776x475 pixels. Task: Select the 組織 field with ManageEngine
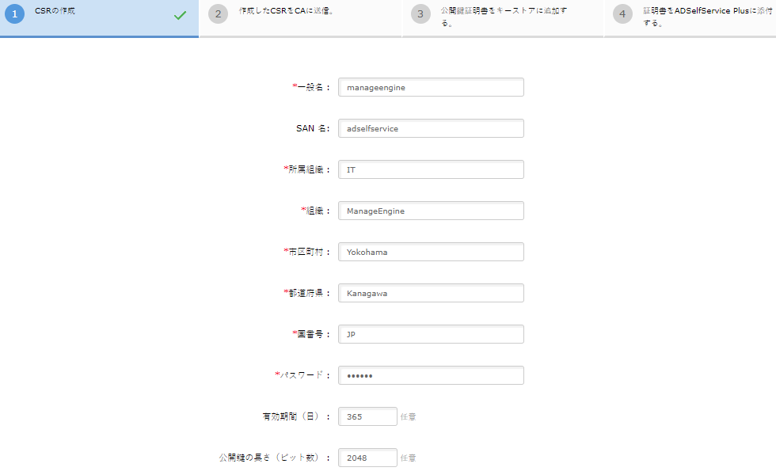pyautogui.click(x=431, y=211)
